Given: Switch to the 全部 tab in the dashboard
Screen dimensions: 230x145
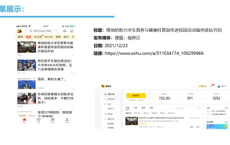Looking at the screenshot, I should point(128,108).
